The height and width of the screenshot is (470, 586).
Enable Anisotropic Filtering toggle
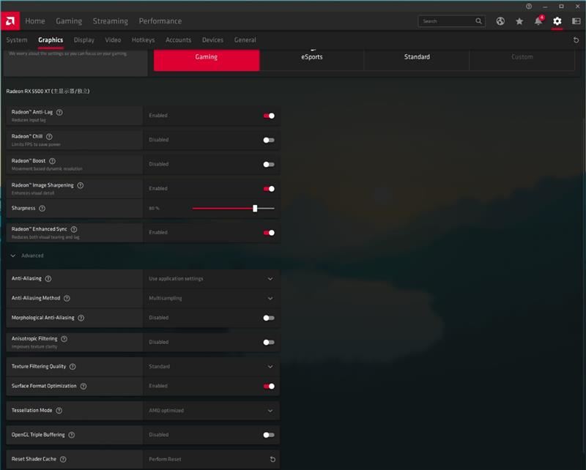[x=269, y=342]
